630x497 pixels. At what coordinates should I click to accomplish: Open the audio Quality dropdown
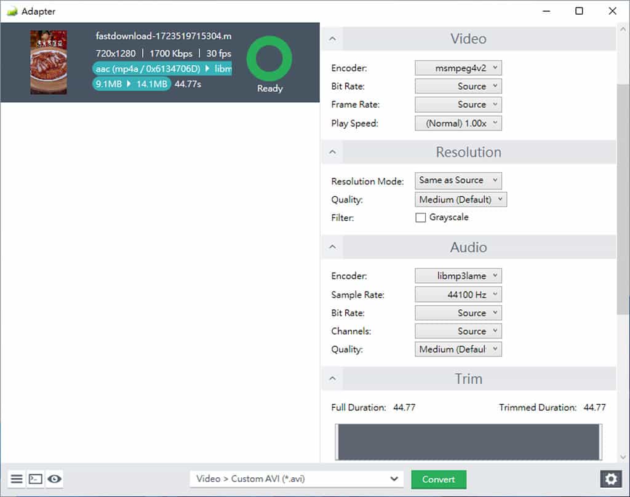(458, 349)
